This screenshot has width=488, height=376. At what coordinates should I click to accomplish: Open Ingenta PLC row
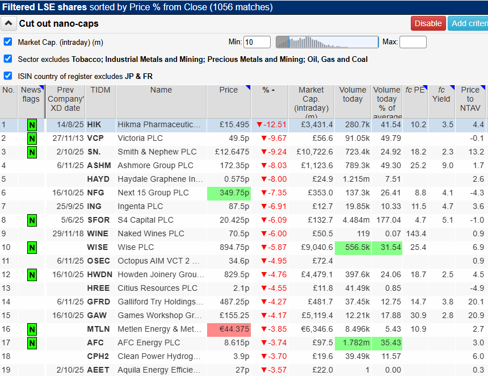pyautogui.click(x=243, y=207)
